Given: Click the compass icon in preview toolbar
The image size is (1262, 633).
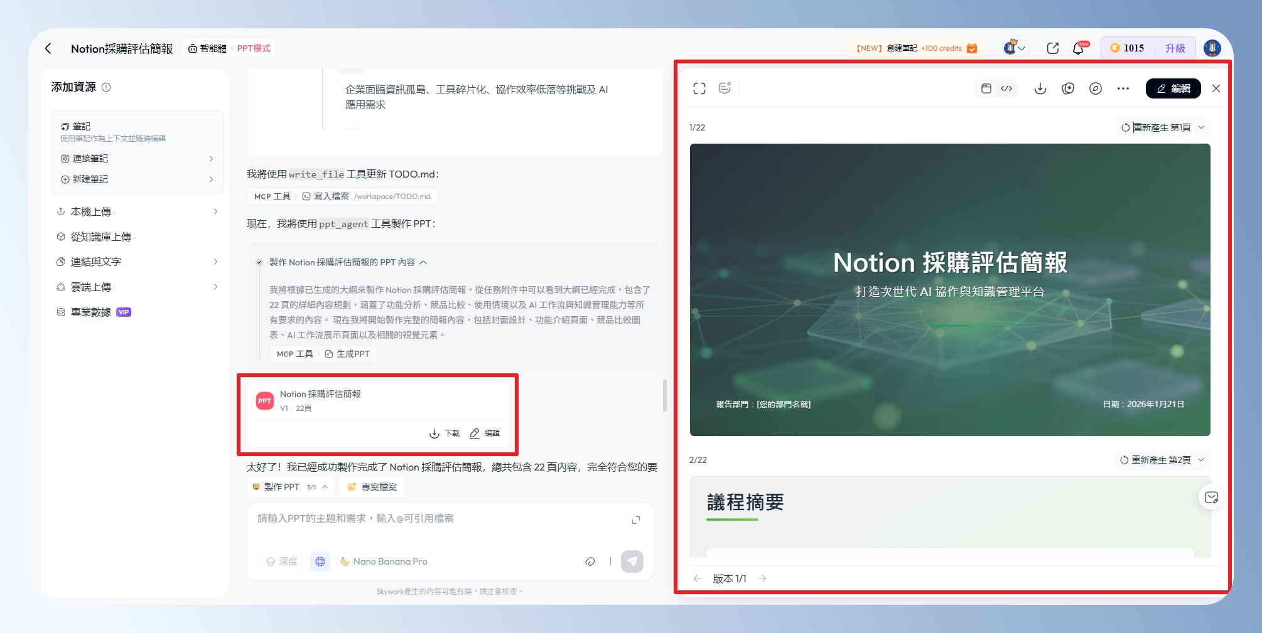Looking at the screenshot, I should 1096,88.
